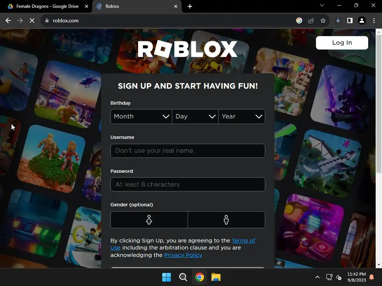Open a new browser tab
The image size is (382, 286).
click(x=190, y=6)
